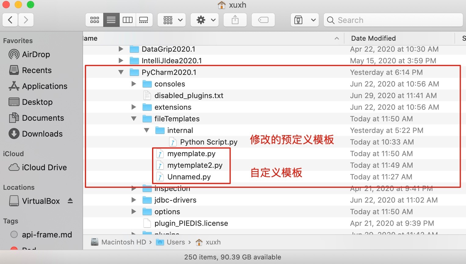
Task: Select the consoles folder icon
Action: click(147, 84)
